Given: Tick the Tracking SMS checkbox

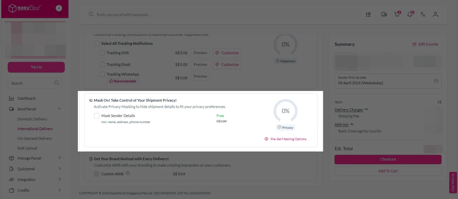Looking at the screenshot, I should click(x=102, y=53).
